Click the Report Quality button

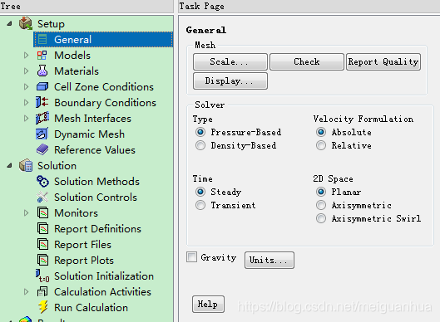tap(383, 61)
